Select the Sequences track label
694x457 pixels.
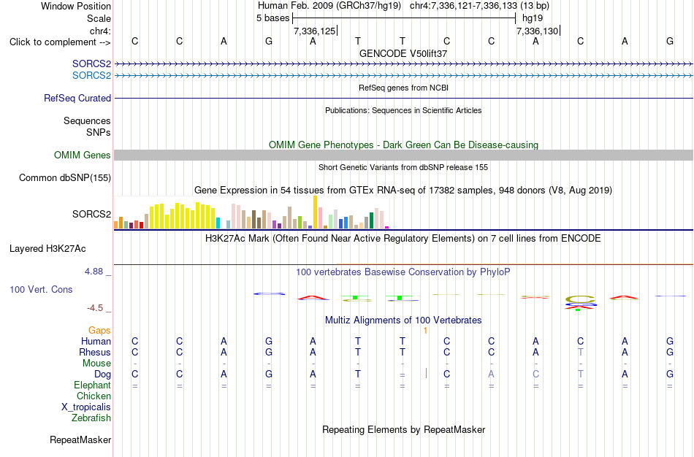tap(87, 120)
